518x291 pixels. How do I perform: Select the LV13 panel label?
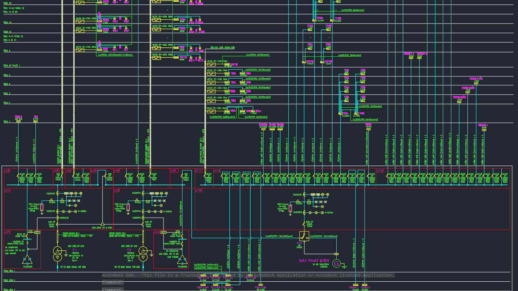pyautogui.click(x=380, y=170)
